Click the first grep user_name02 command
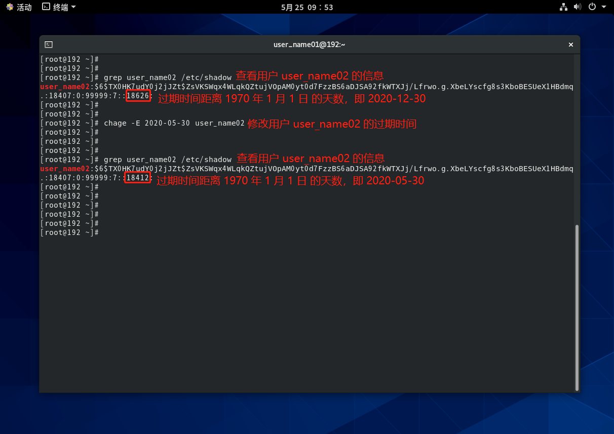 [x=167, y=77]
